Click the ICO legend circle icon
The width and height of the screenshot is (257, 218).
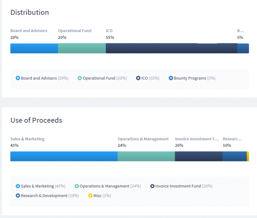(x=138, y=78)
